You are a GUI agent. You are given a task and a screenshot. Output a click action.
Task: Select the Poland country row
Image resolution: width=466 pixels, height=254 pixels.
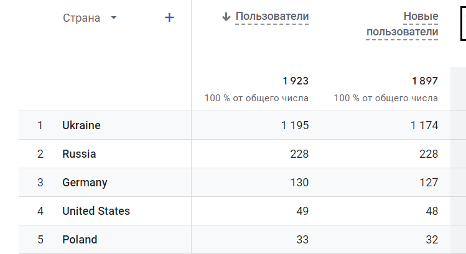(x=80, y=240)
